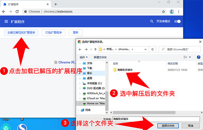This screenshot has width=203, height=130.
Task: Select 文档 in the navigation tree
Action: [89, 63]
